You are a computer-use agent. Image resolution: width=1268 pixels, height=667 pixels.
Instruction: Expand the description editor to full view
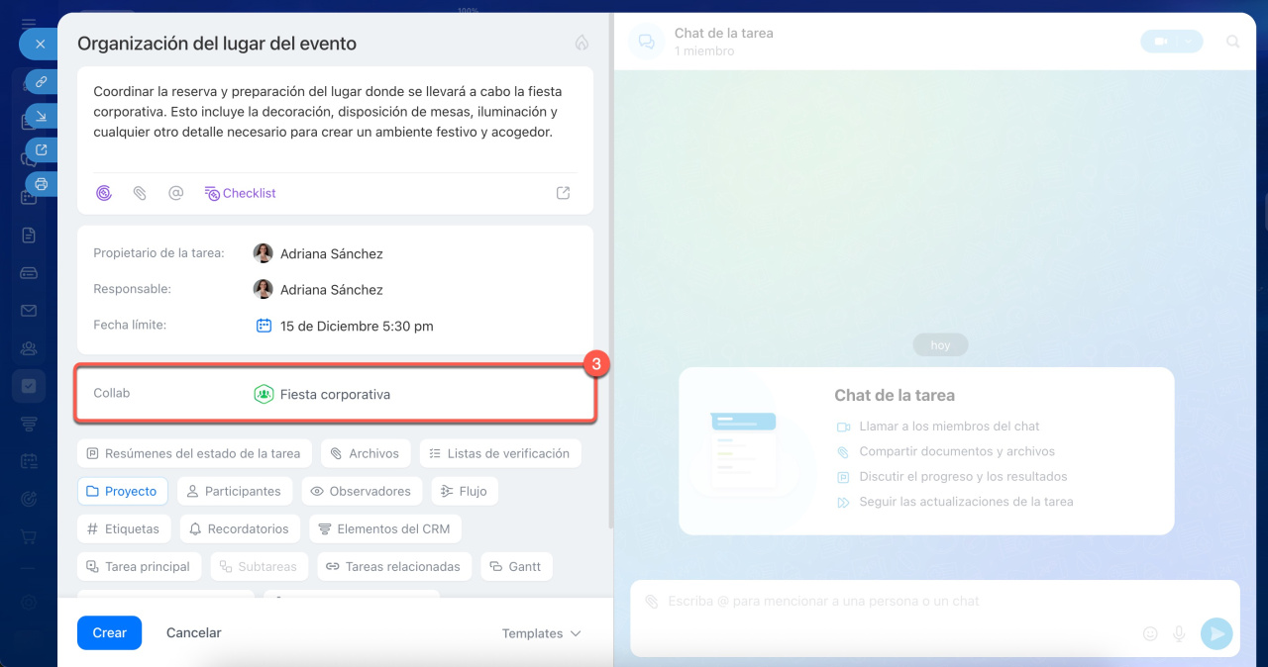point(563,193)
